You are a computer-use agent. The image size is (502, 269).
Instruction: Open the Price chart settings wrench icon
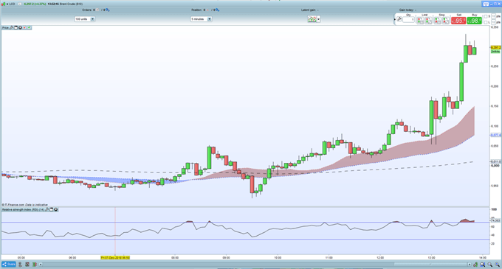click(x=12, y=28)
